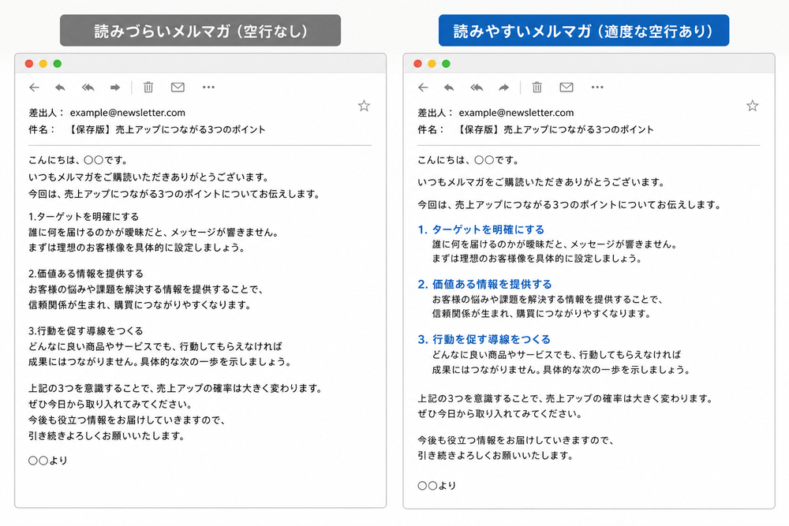Image resolution: width=789 pixels, height=526 pixels.
Task: Star the message in left mail window
Action: point(364,106)
